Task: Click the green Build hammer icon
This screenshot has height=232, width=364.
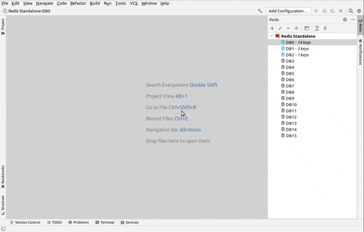Action: tap(259, 11)
